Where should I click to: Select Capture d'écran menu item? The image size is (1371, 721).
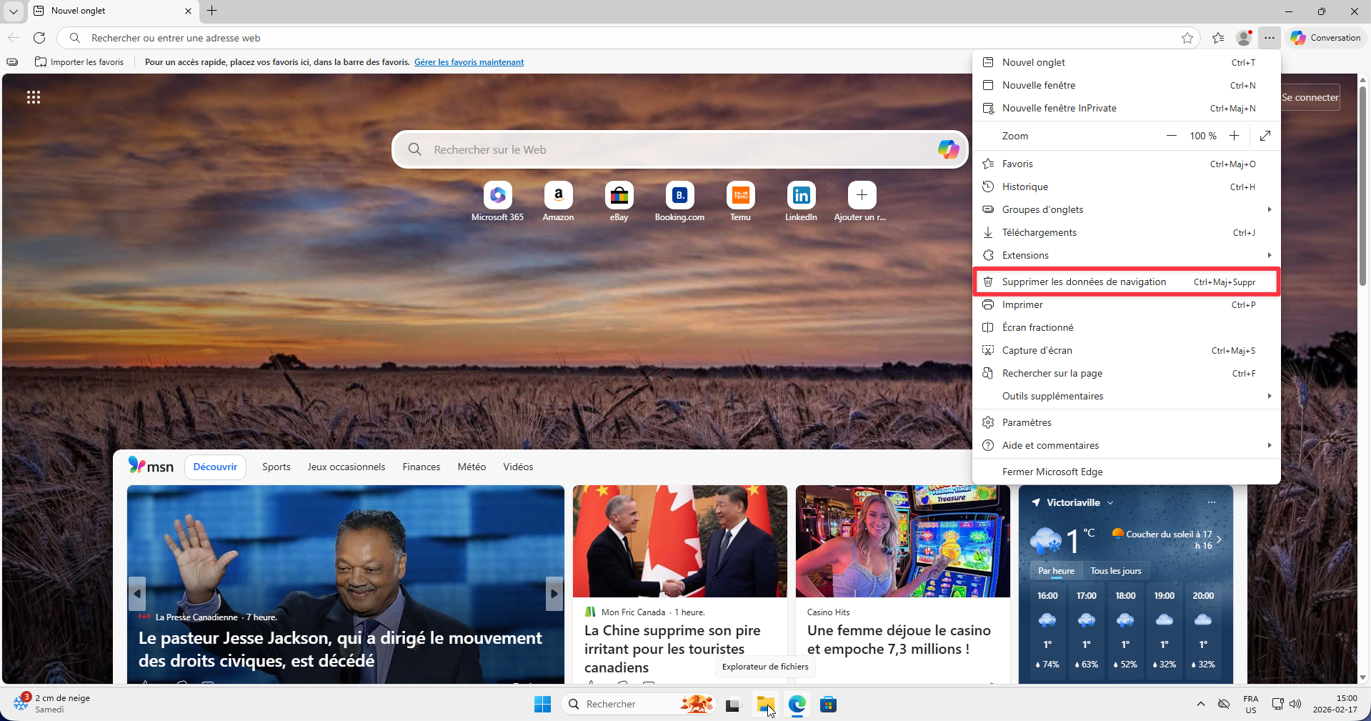click(1127, 350)
